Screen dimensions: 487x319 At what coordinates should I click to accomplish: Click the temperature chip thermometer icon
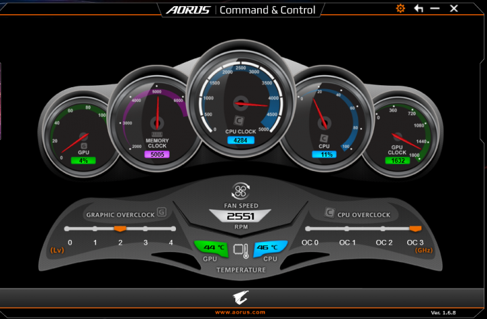click(x=241, y=251)
